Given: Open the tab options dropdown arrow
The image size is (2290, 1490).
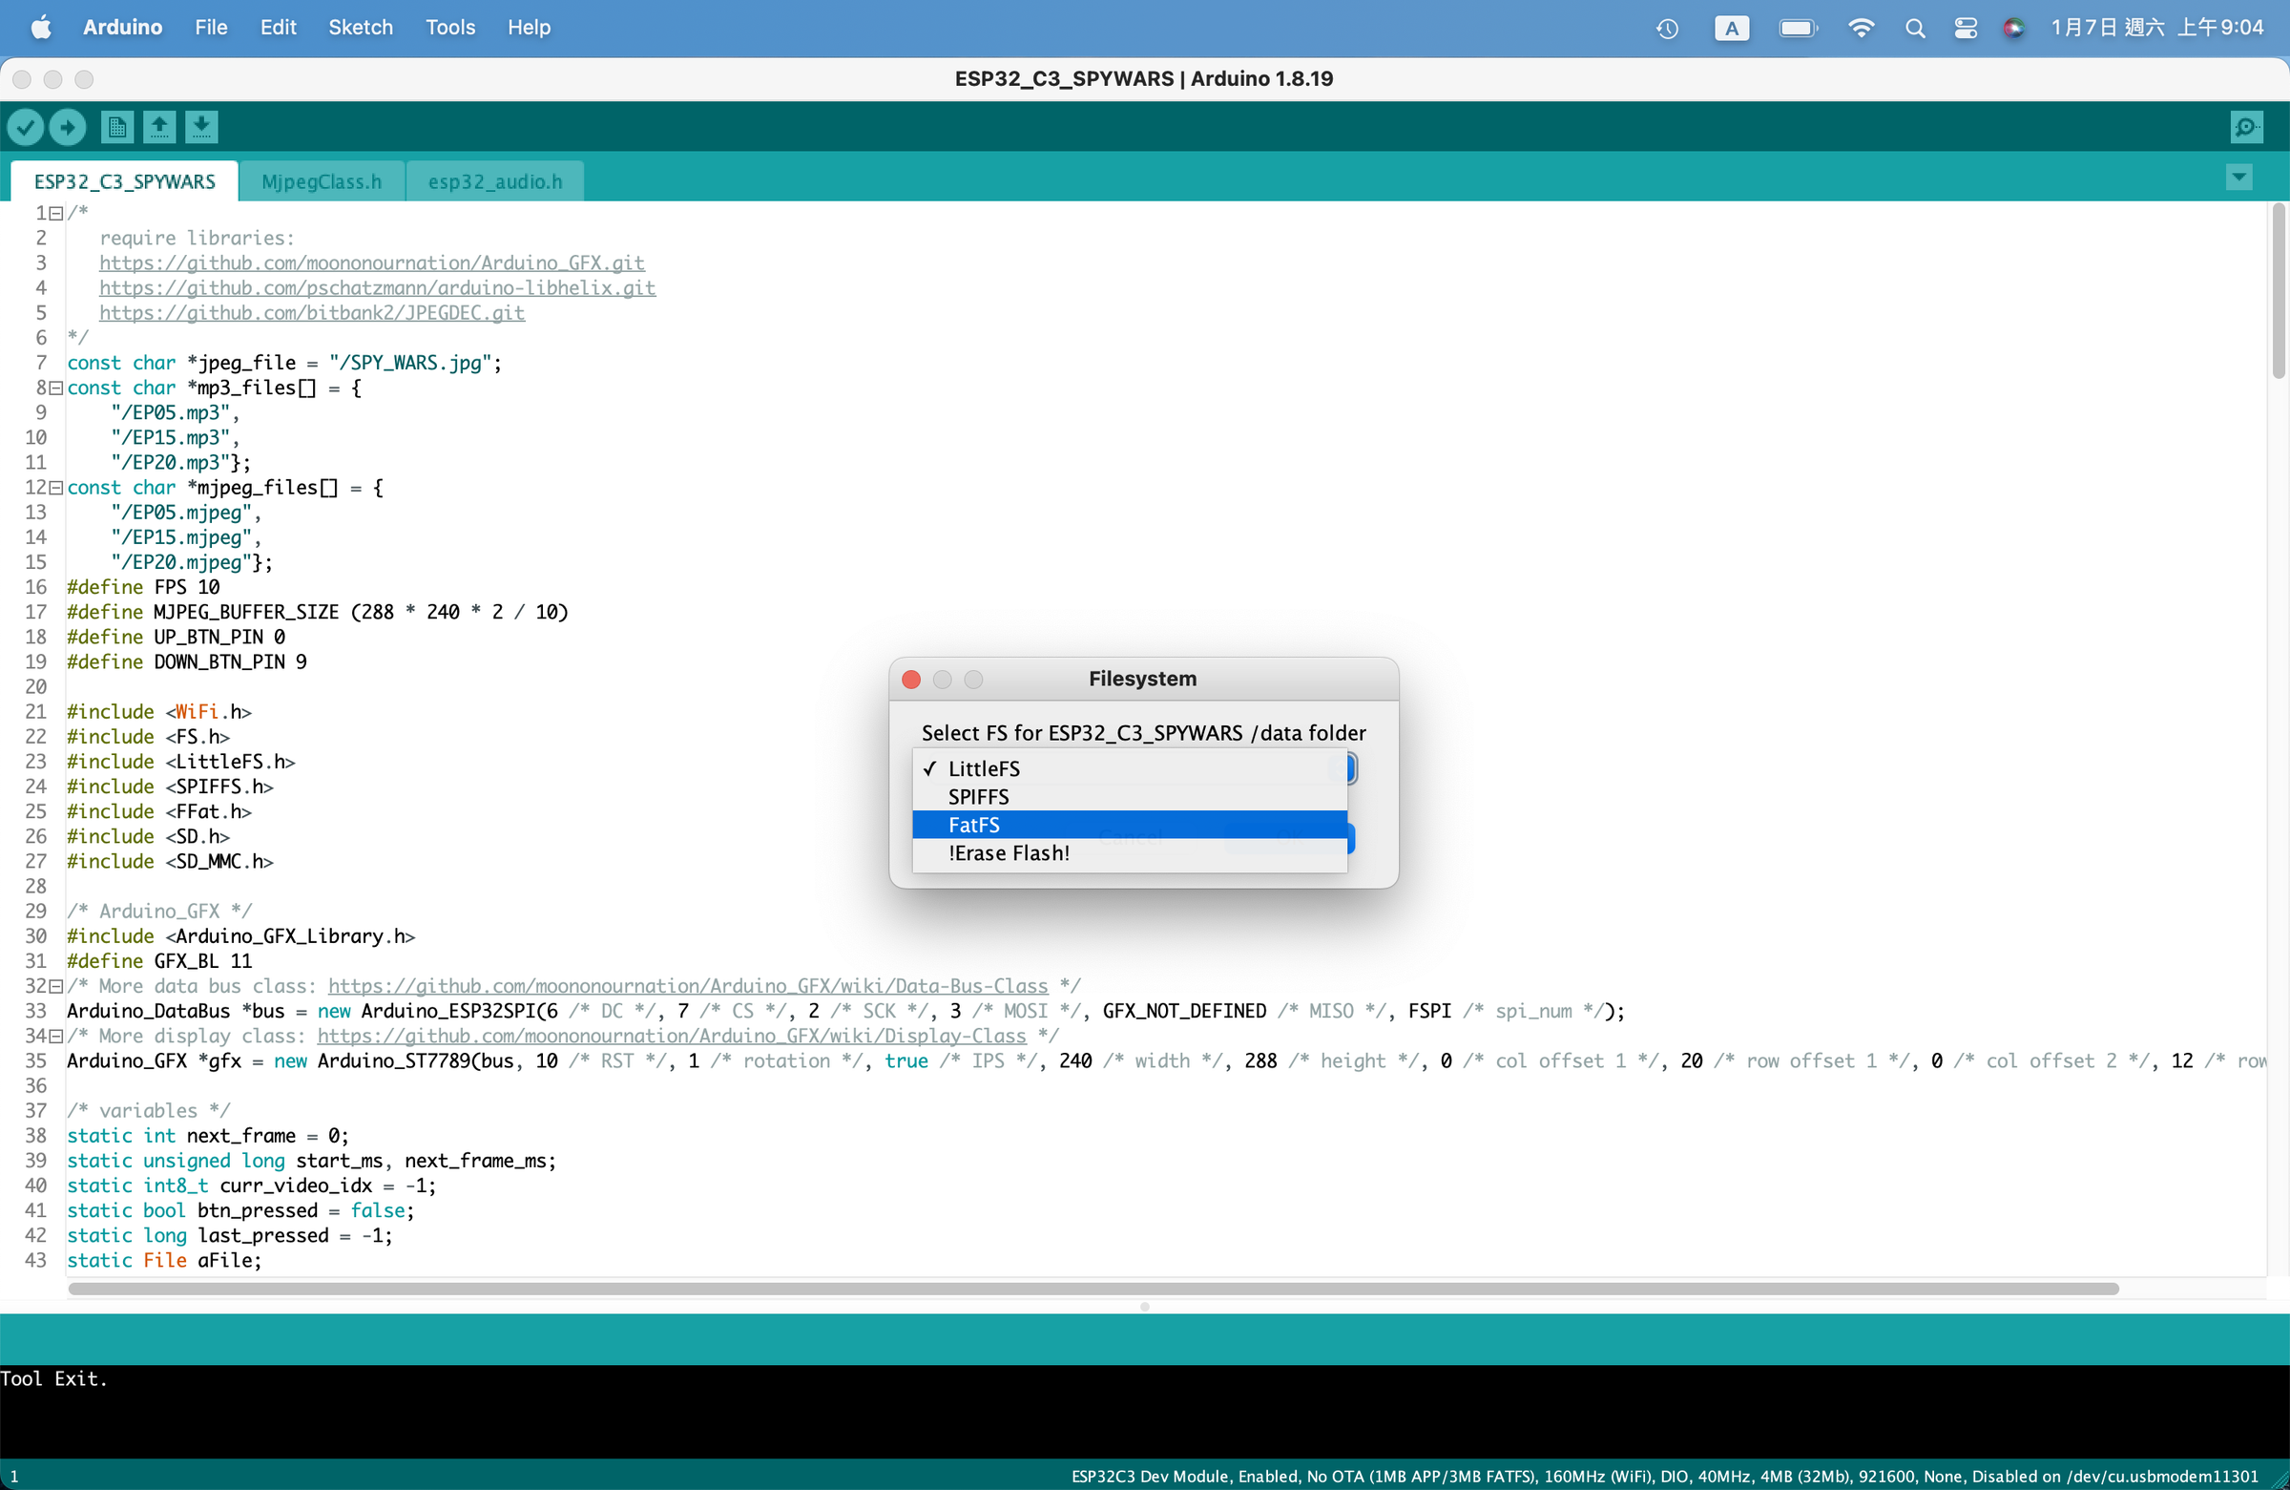Looking at the screenshot, I should click(2238, 178).
